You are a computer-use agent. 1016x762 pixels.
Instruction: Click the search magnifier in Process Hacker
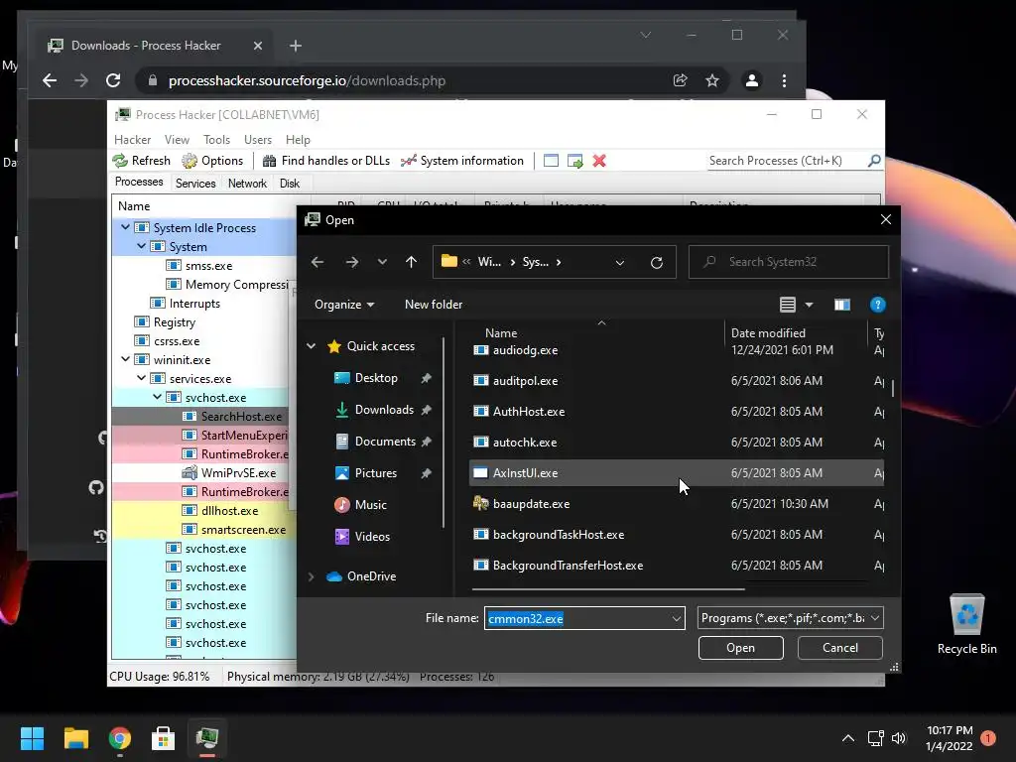click(x=874, y=160)
